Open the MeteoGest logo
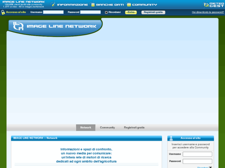 (x=214, y=5)
